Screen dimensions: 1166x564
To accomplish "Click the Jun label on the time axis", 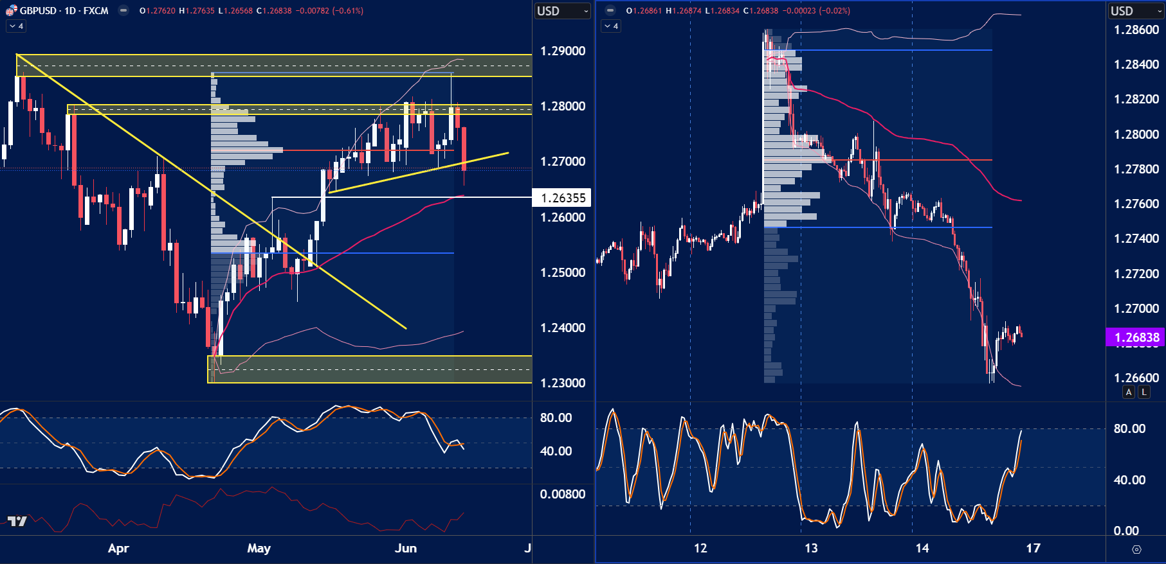I will tap(406, 549).
